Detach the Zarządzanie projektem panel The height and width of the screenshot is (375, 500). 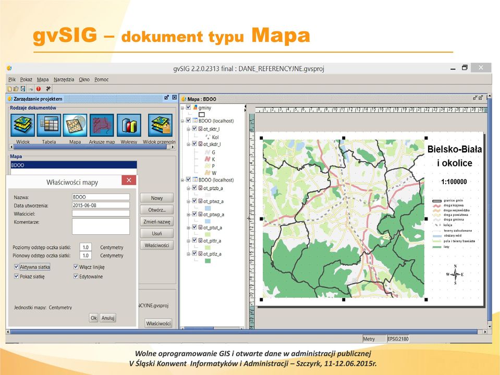(166, 98)
